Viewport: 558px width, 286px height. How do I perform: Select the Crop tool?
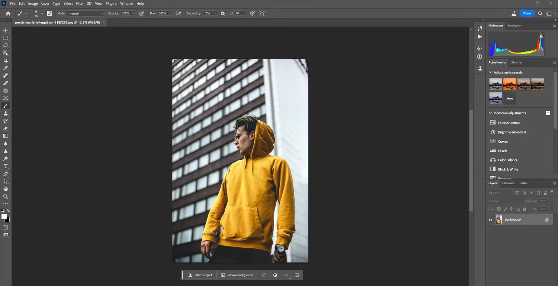(x=6, y=61)
